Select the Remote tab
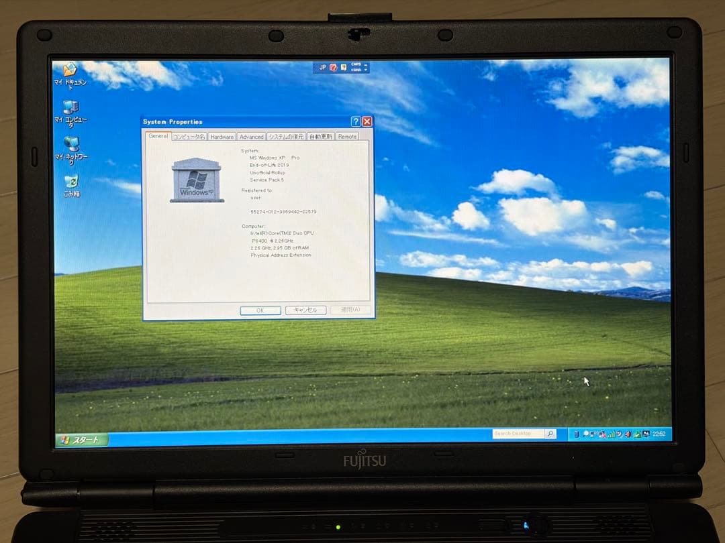 [347, 136]
